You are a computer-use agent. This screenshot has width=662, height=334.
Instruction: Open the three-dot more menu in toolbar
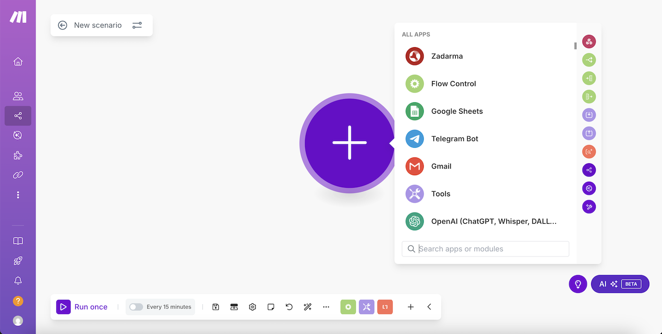(326, 307)
